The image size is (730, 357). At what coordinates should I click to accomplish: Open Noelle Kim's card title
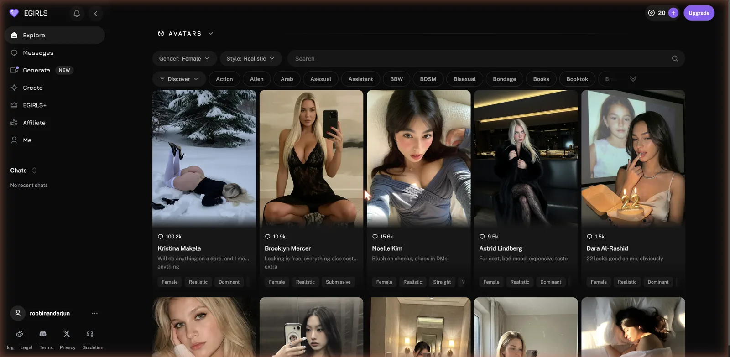[x=387, y=248]
